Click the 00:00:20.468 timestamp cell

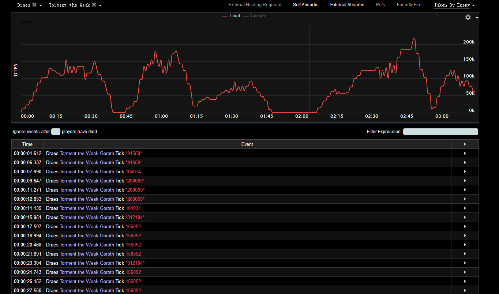click(x=27, y=245)
